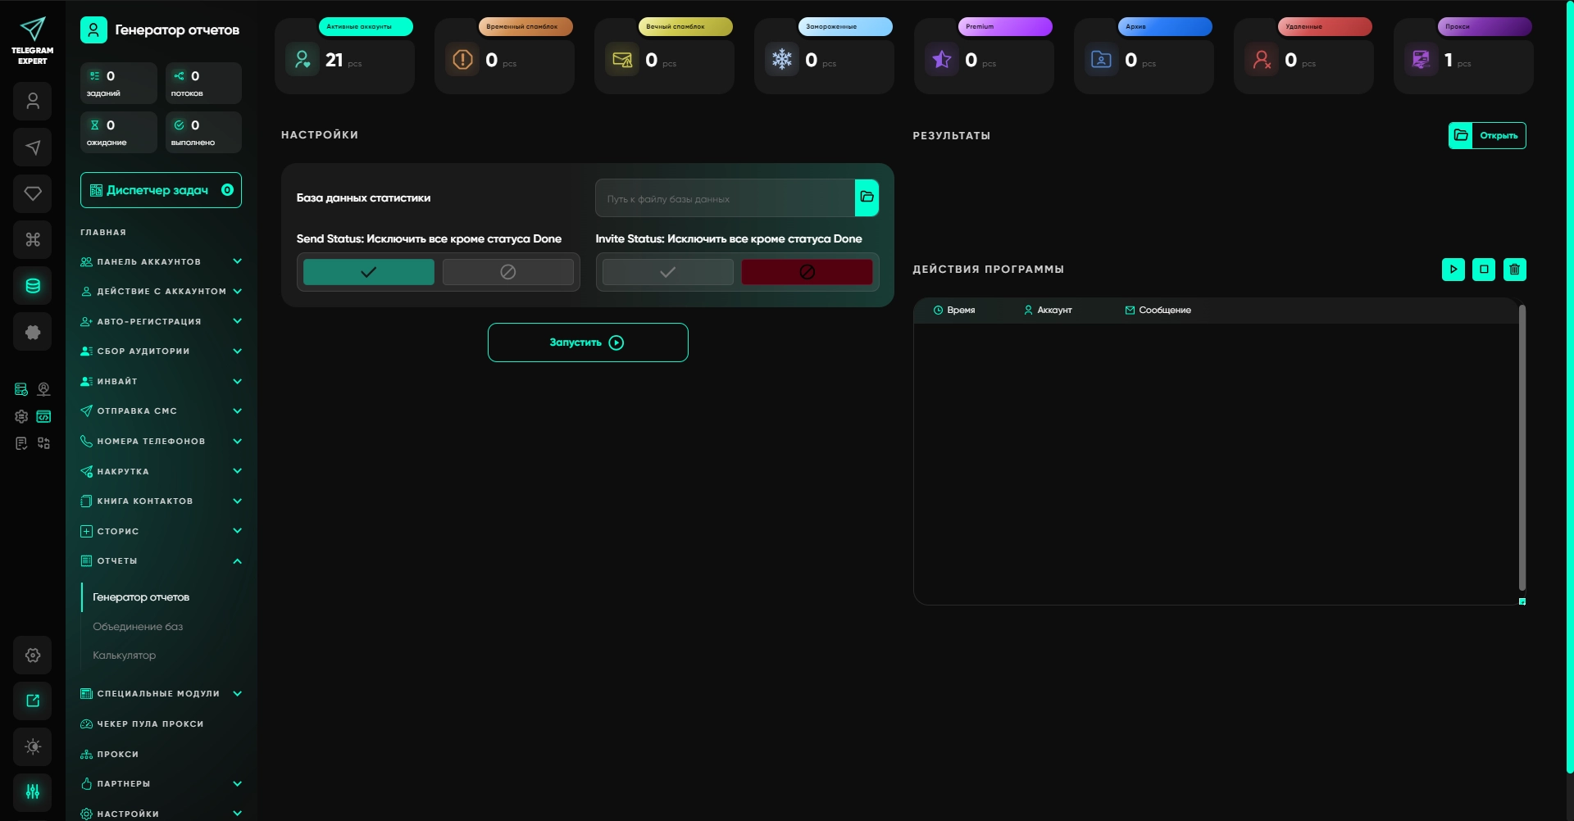Clear the log with the trash icon
This screenshot has height=821, width=1574.
(x=1515, y=269)
